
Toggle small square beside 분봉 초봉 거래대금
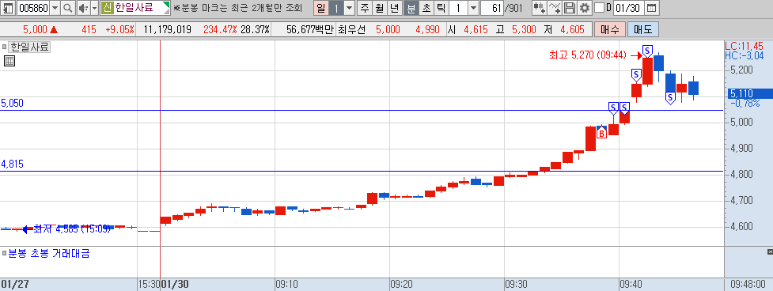5,254
